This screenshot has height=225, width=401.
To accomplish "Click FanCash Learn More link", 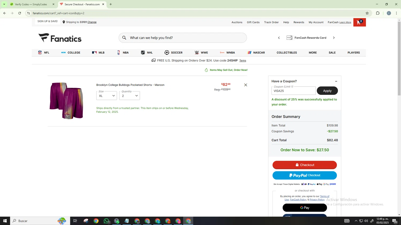I will 345,22.
